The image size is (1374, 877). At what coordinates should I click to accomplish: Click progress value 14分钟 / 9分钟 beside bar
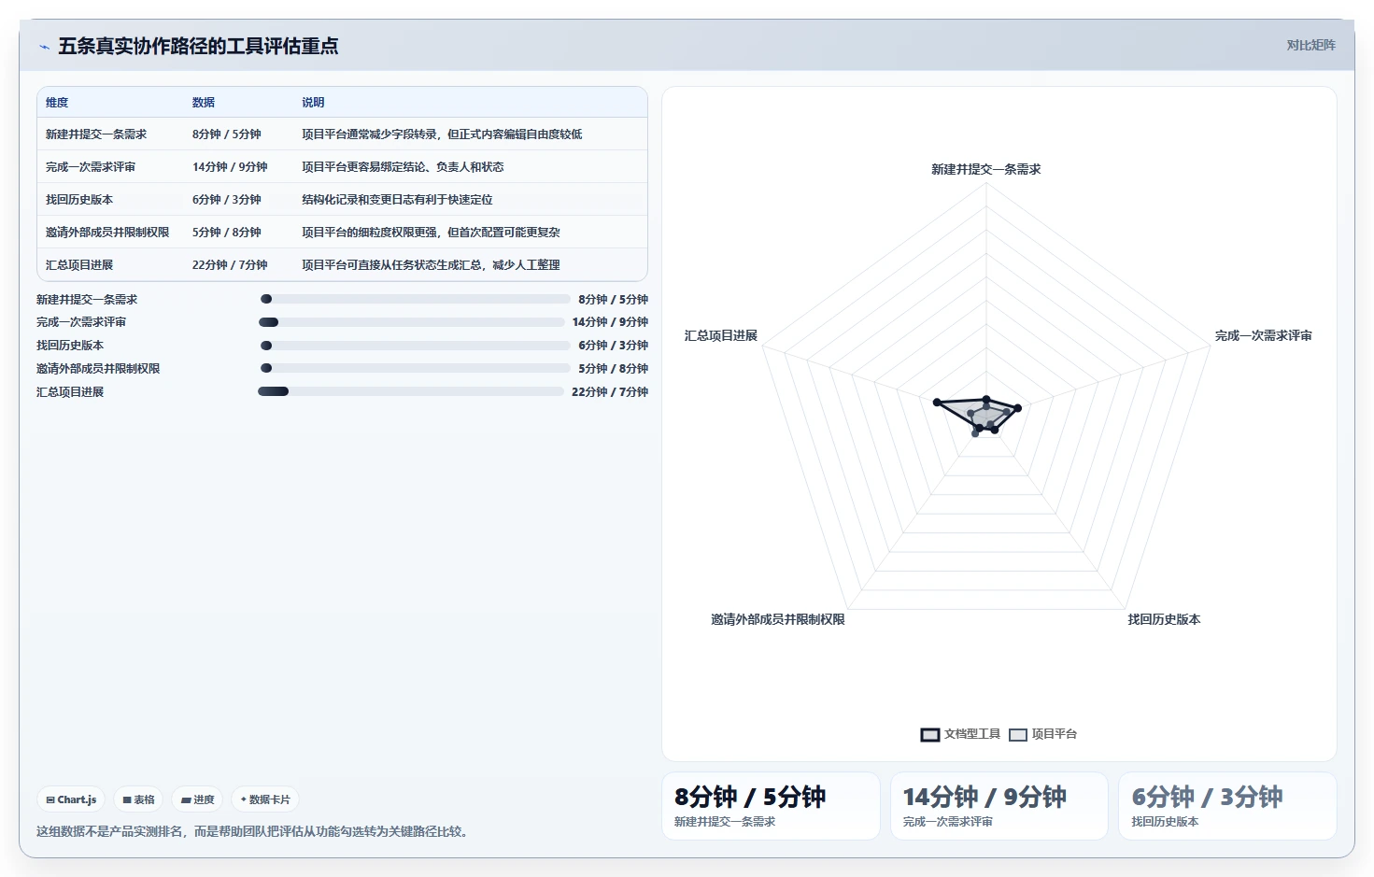point(610,322)
